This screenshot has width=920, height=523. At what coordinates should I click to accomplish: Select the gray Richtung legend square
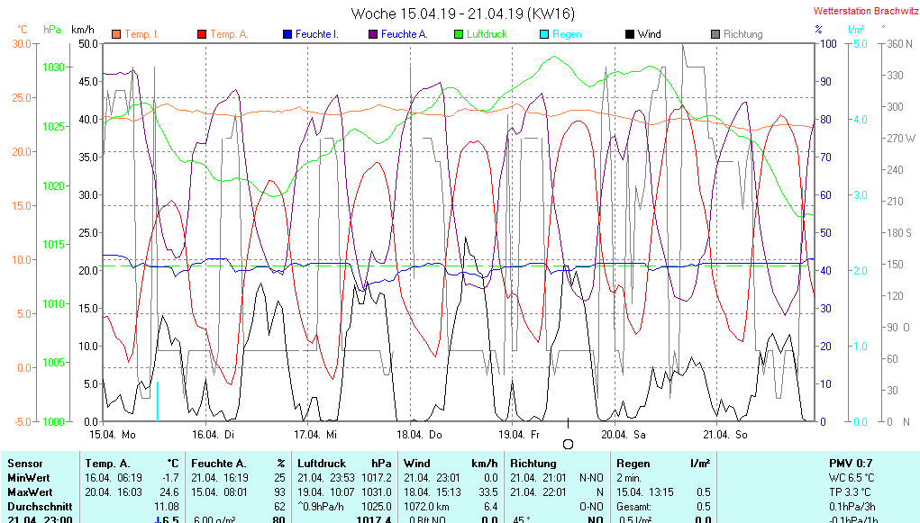point(715,35)
